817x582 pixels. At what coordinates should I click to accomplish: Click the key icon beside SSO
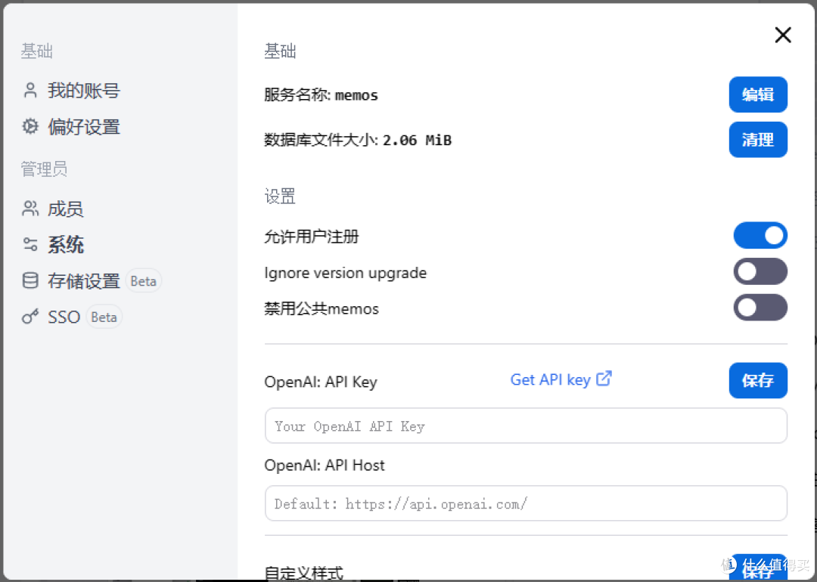30,317
